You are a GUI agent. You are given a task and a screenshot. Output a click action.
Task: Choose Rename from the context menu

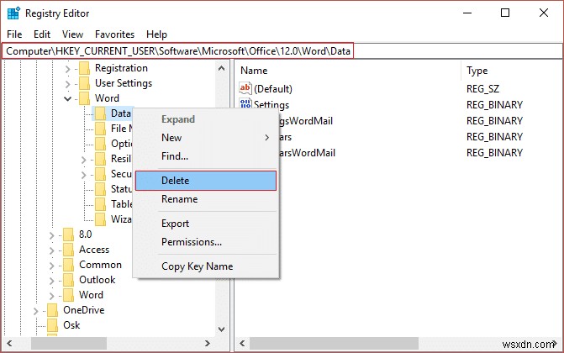tap(206, 199)
